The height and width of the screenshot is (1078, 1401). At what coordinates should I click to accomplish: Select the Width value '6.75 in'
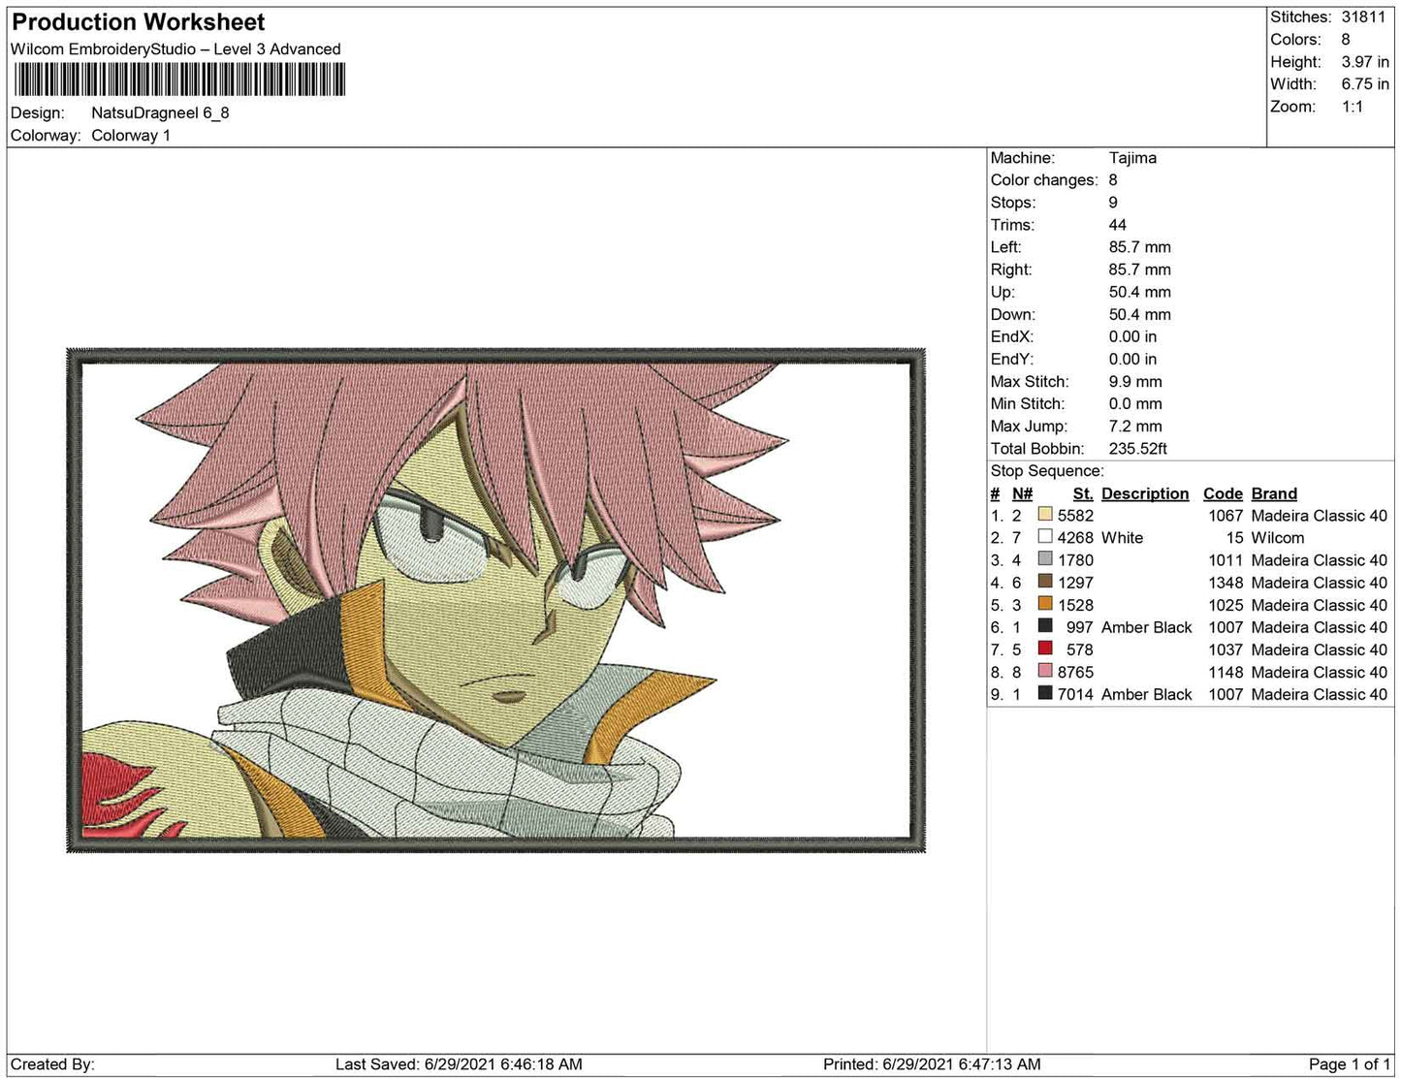point(1365,84)
